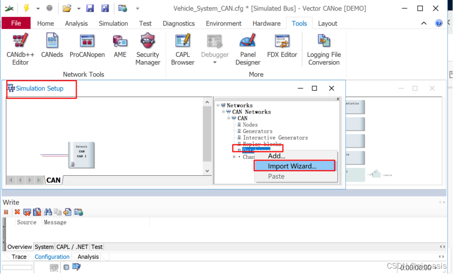
Task: Click the CAN network block in Simulation Setup
Action: (x=81, y=155)
